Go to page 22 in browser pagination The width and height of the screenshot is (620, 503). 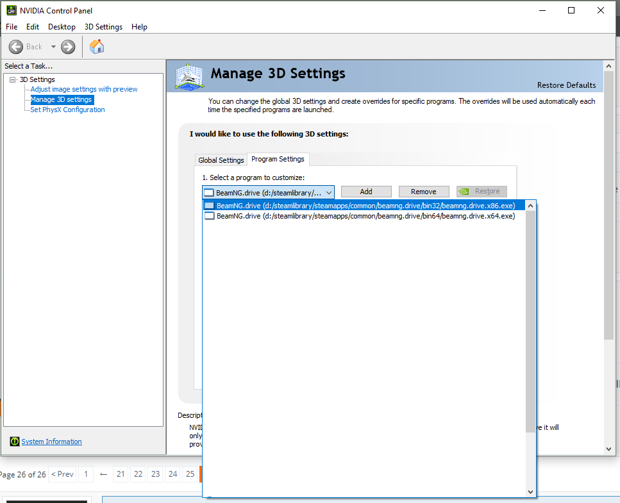138,474
